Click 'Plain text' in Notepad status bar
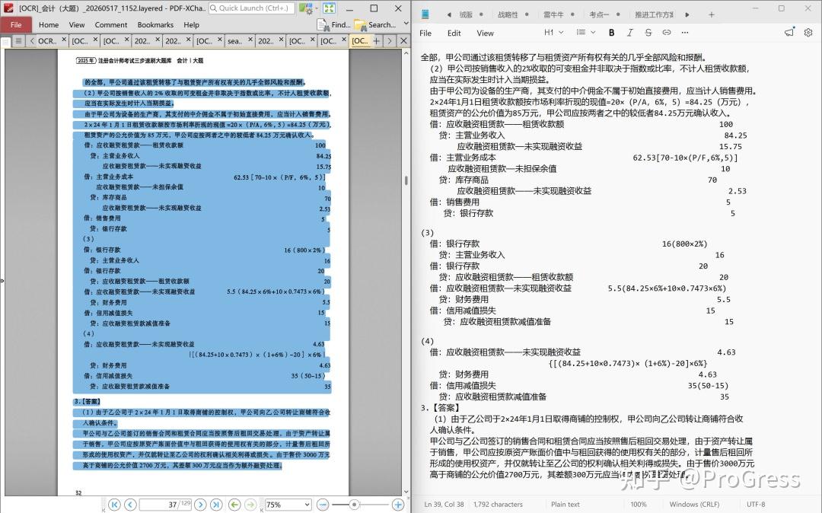 coord(565,504)
